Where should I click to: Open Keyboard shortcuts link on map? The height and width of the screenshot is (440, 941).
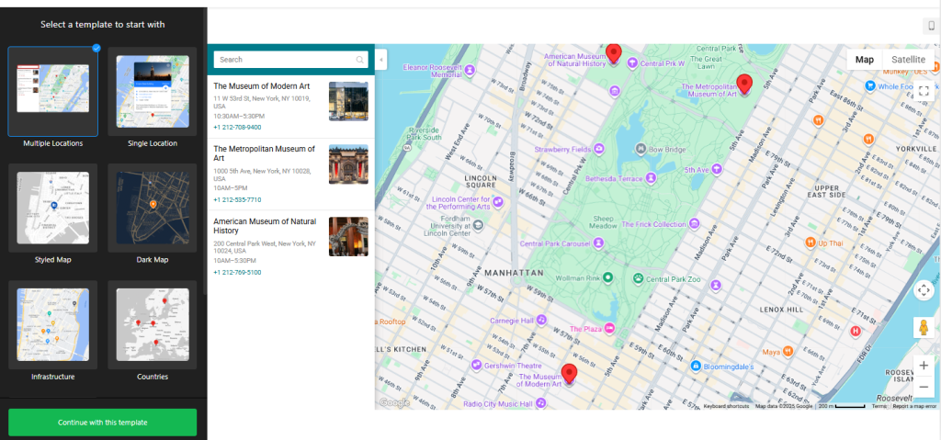click(727, 406)
